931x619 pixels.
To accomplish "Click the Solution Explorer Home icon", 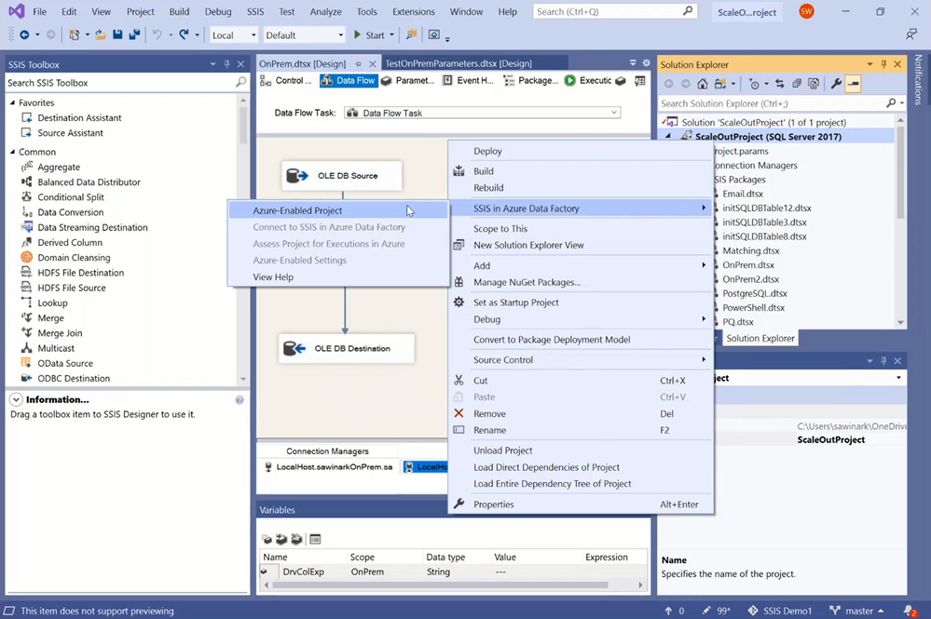I will point(703,84).
